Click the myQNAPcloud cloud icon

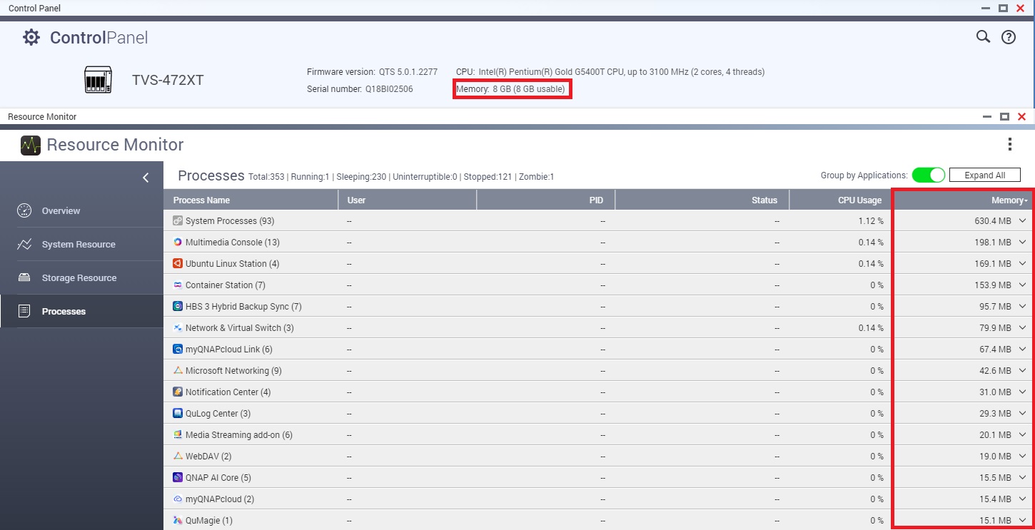pyautogui.click(x=178, y=499)
